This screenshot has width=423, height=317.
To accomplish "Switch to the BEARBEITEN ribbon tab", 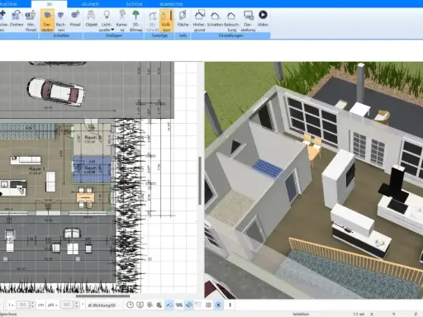I will pos(171,4).
